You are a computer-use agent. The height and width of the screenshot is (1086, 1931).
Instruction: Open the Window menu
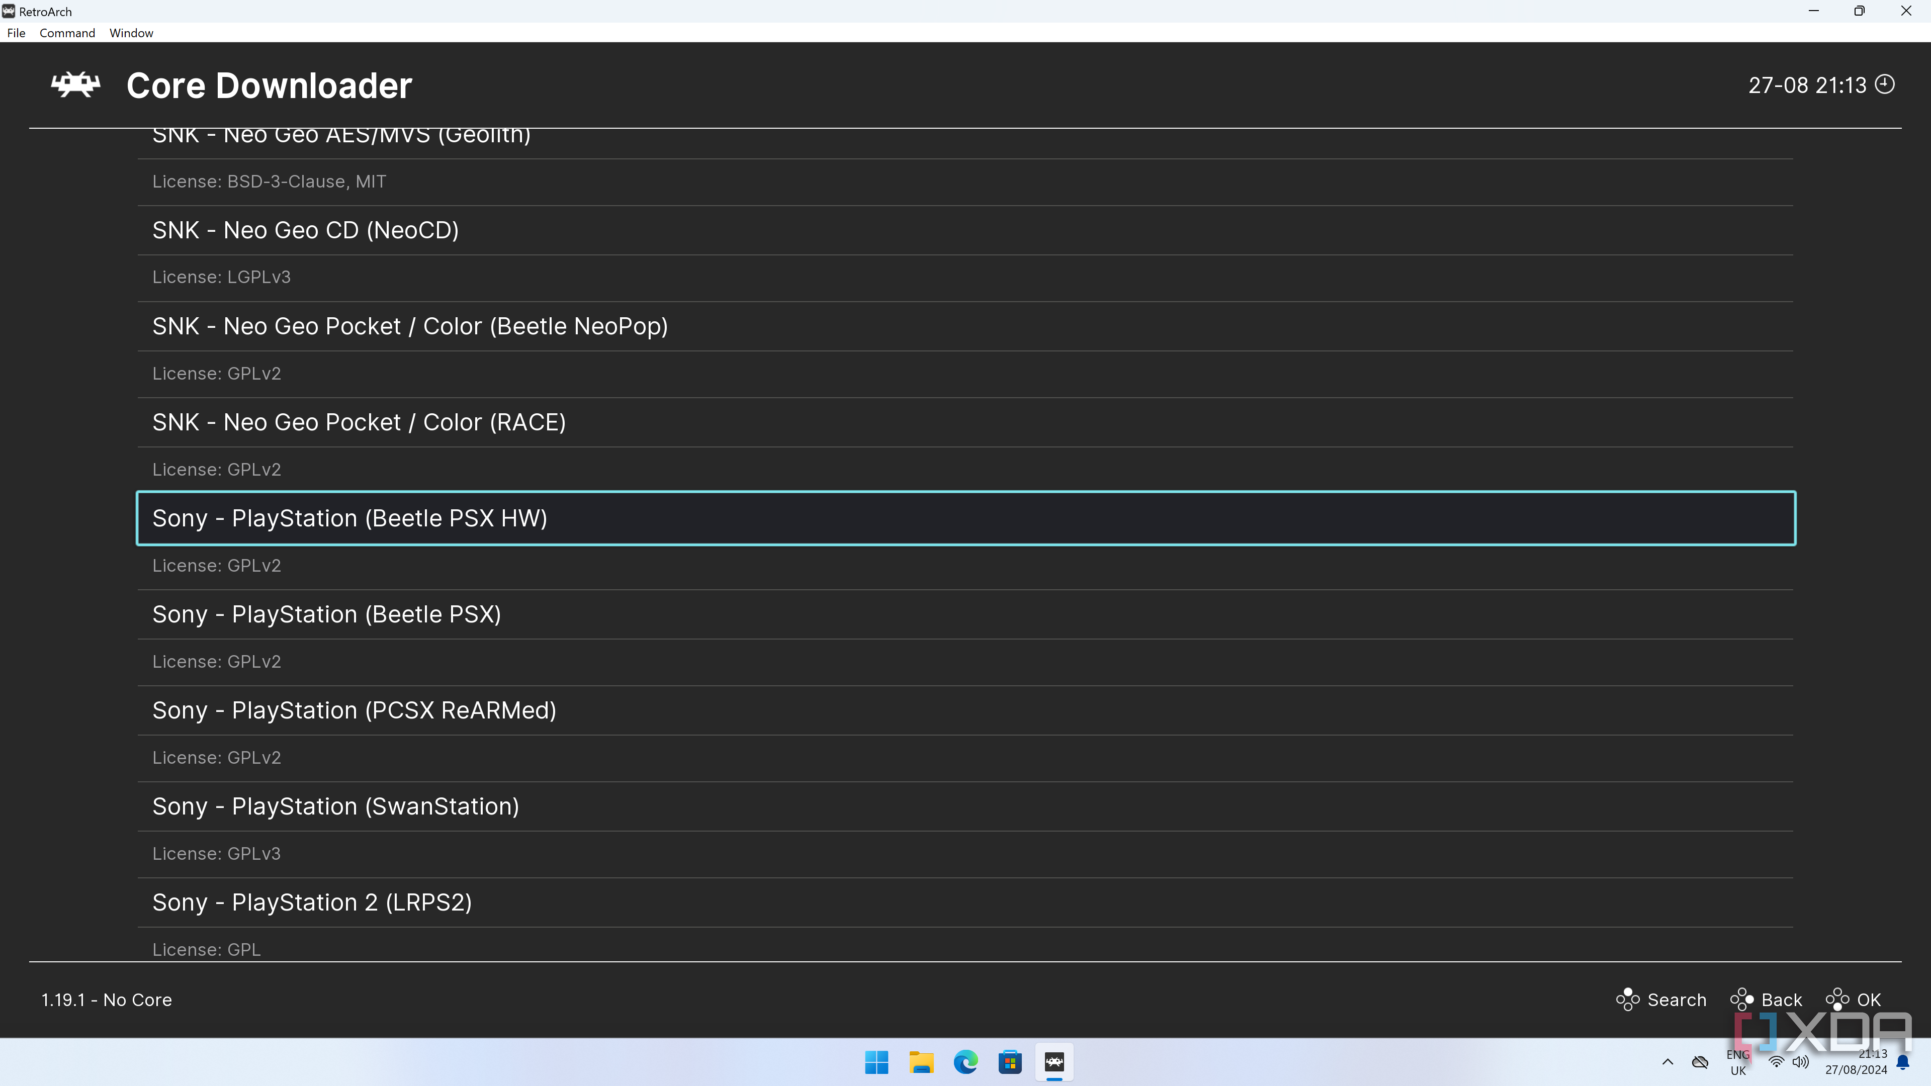[131, 33]
